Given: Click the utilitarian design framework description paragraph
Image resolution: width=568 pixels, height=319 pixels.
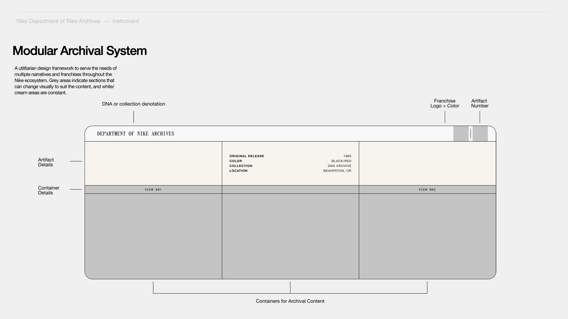Looking at the screenshot, I should click(65, 80).
